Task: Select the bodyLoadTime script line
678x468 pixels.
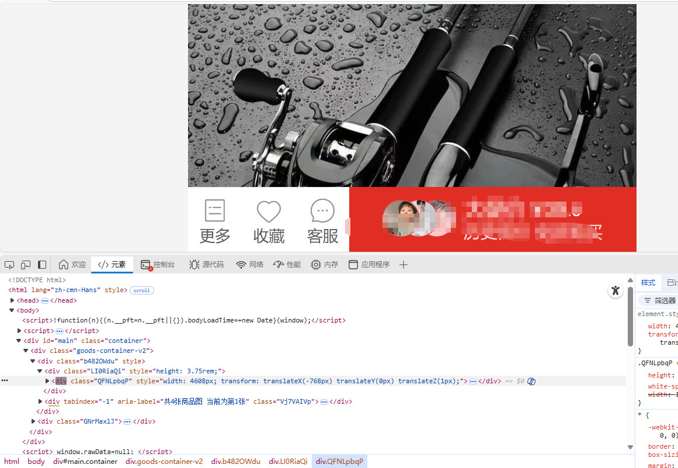Action: coord(184,320)
